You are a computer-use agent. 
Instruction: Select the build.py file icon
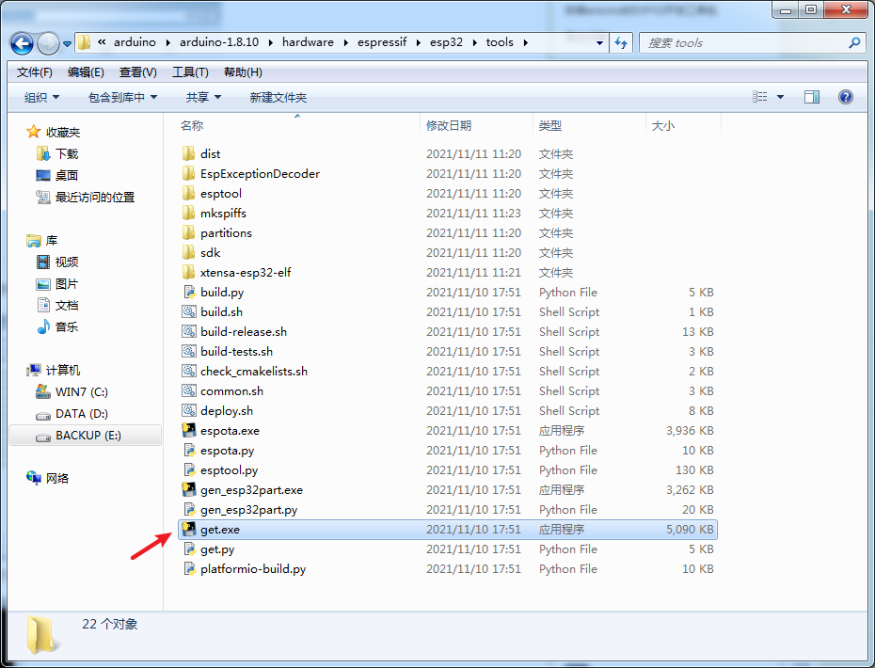point(189,292)
